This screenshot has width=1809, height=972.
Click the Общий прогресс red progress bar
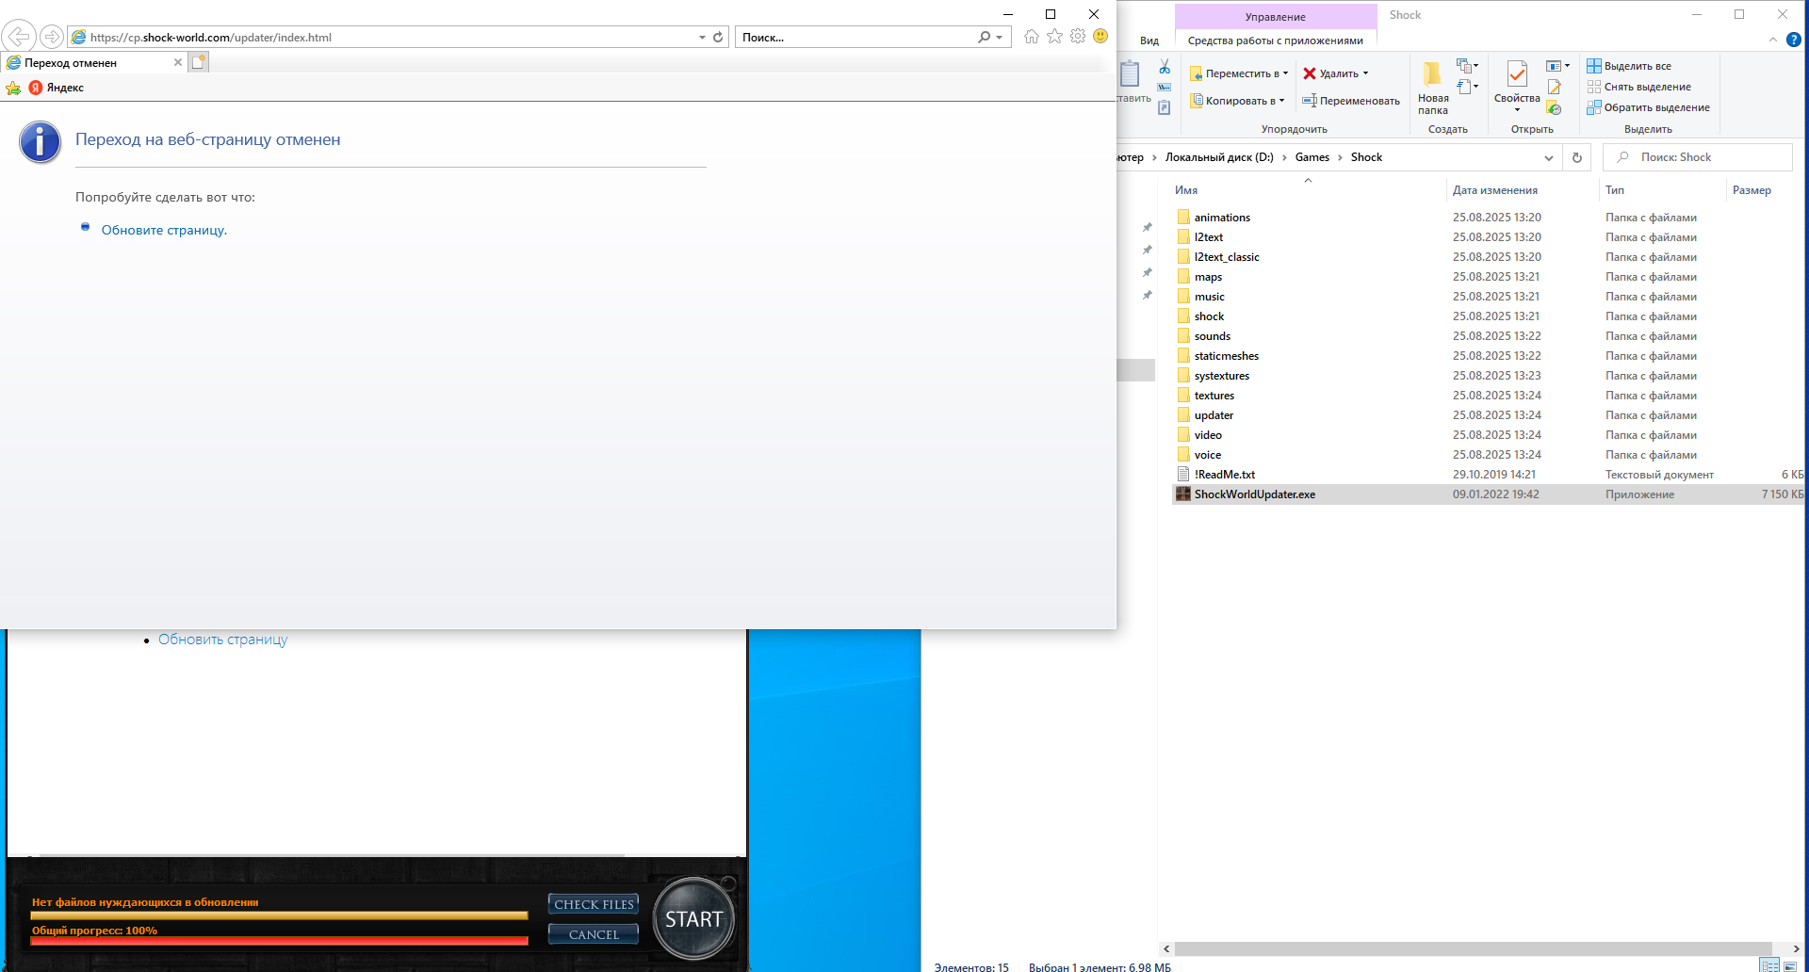(x=279, y=941)
